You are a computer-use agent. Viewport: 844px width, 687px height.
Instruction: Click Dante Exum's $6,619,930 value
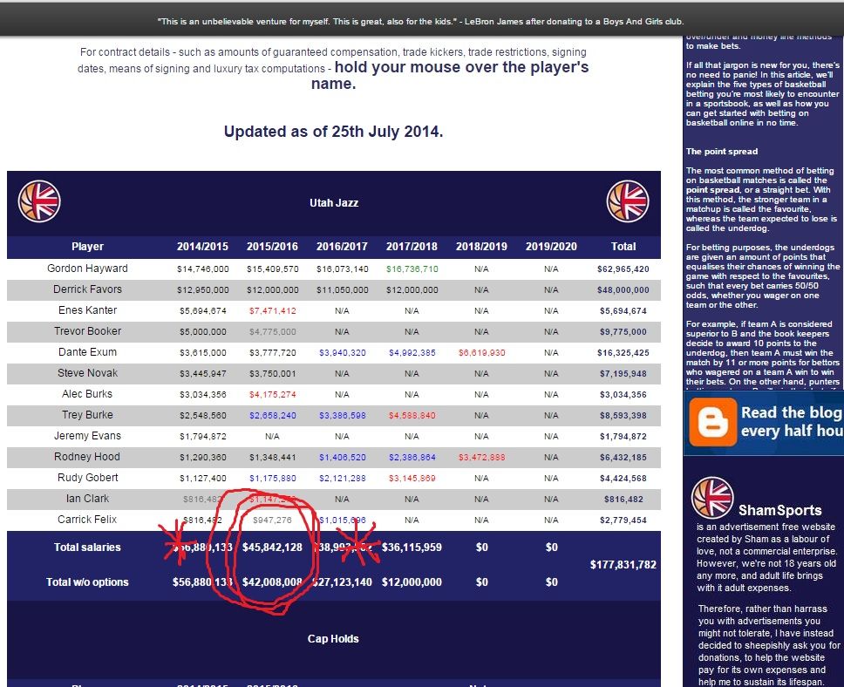pyautogui.click(x=482, y=352)
